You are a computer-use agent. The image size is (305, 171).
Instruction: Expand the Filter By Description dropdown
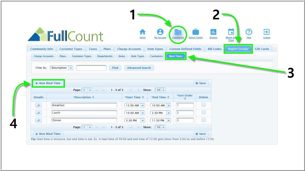pos(71,68)
